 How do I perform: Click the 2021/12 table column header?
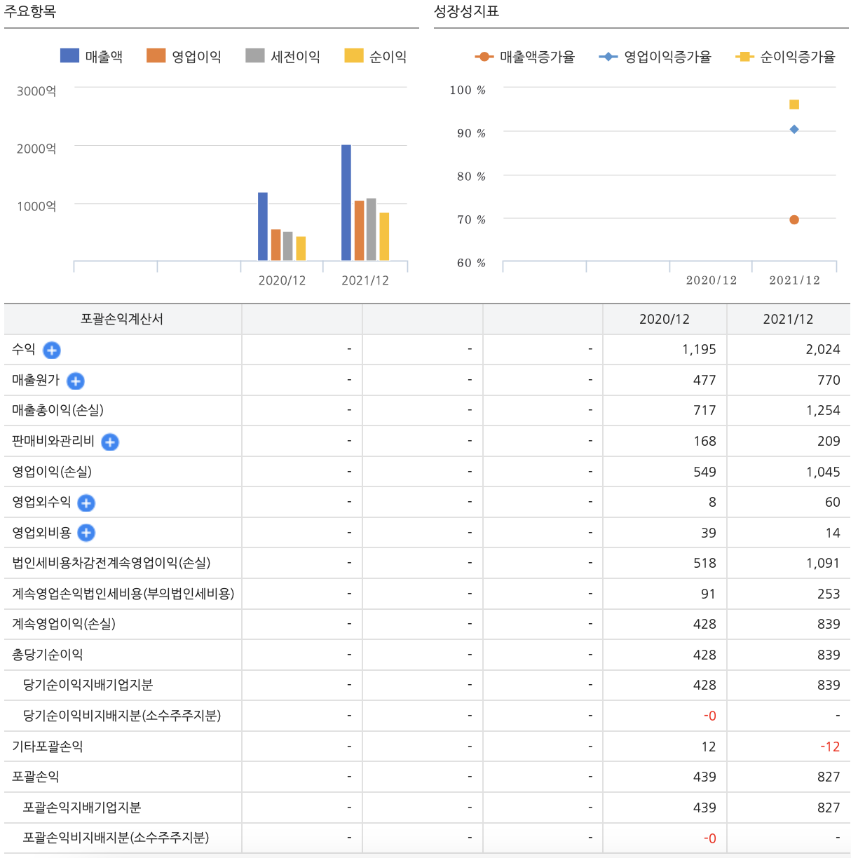click(x=788, y=319)
